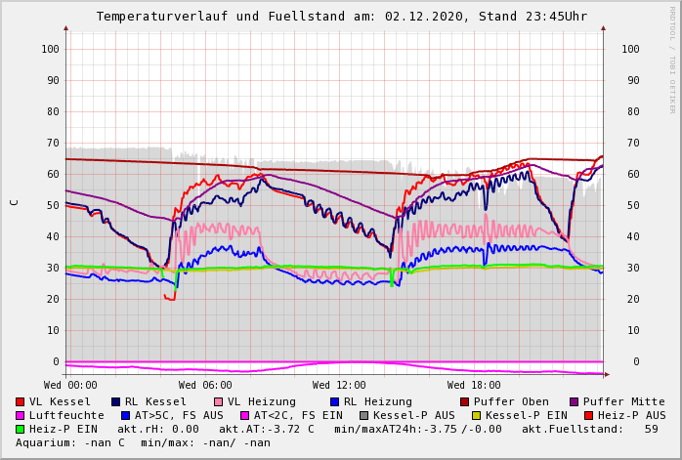The height and width of the screenshot is (460, 682).
Task: Click the Puffer Oben legend swatch
Action: [x=464, y=401]
